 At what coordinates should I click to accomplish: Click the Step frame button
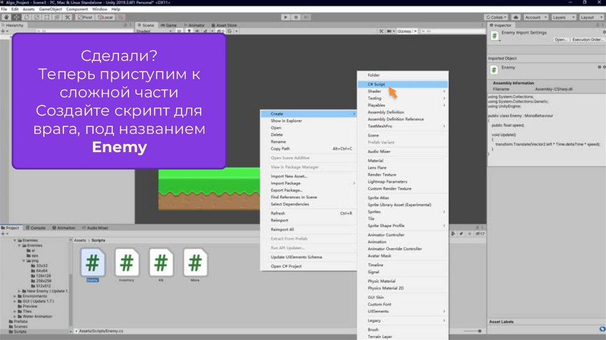pos(306,17)
